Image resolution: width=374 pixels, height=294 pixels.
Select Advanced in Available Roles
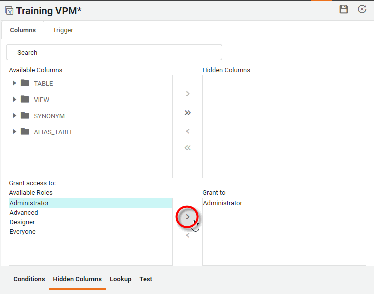[24, 213]
